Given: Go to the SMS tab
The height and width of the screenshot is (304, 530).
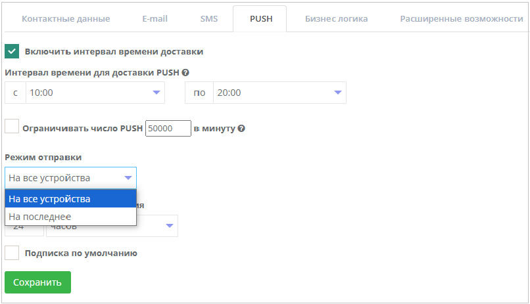Looking at the screenshot, I should 209,19.
